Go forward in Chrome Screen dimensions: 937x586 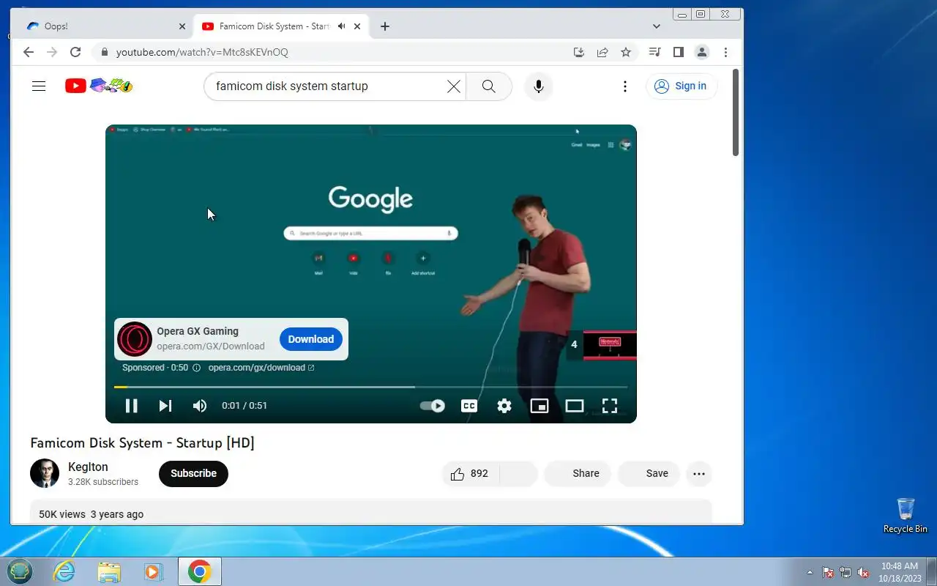coord(52,52)
